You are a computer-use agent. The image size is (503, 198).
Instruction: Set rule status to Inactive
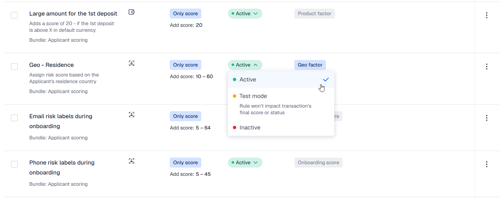[250, 127]
